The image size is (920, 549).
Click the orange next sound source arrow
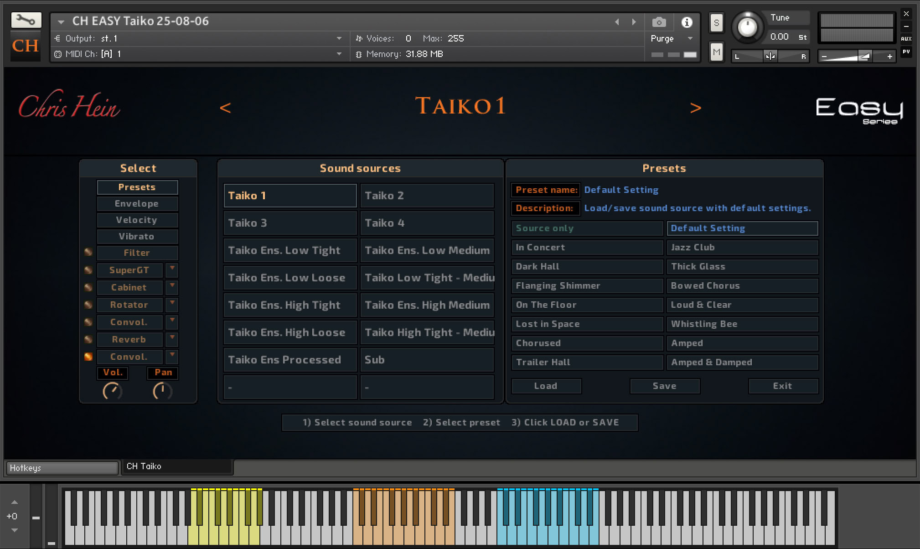click(695, 108)
